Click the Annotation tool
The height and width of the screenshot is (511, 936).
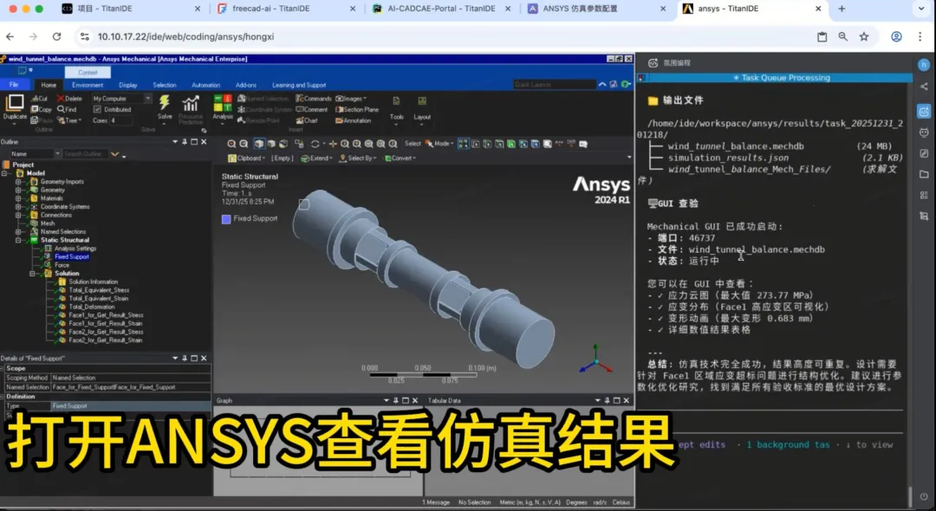tap(354, 120)
